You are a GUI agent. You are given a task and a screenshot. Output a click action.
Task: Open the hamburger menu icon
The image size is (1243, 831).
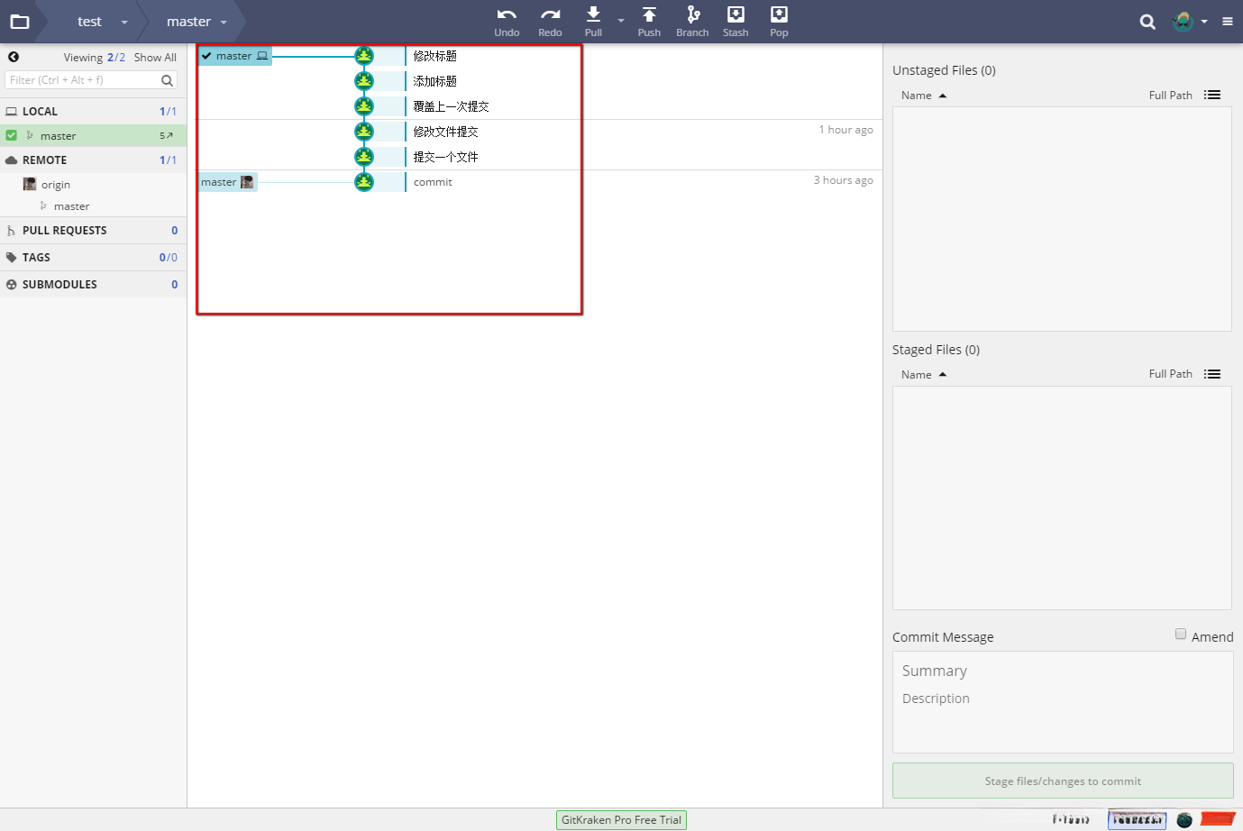pyautogui.click(x=1228, y=22)
